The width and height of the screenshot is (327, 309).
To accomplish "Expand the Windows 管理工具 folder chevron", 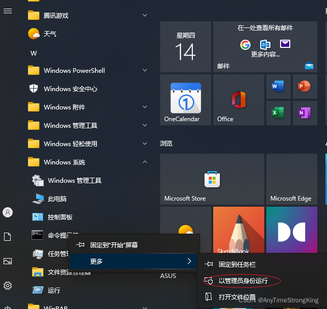I will 145,125.
